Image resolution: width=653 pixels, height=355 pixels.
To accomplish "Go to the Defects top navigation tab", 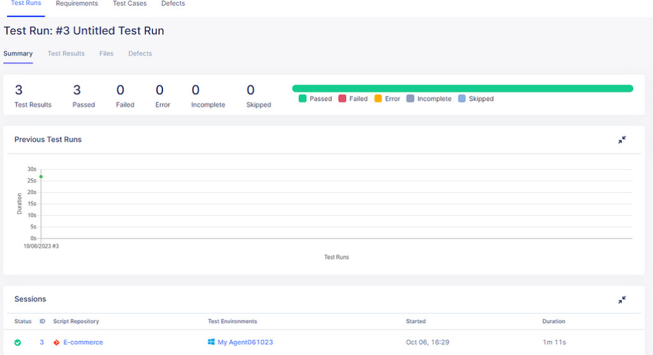I will click(173, 3).
